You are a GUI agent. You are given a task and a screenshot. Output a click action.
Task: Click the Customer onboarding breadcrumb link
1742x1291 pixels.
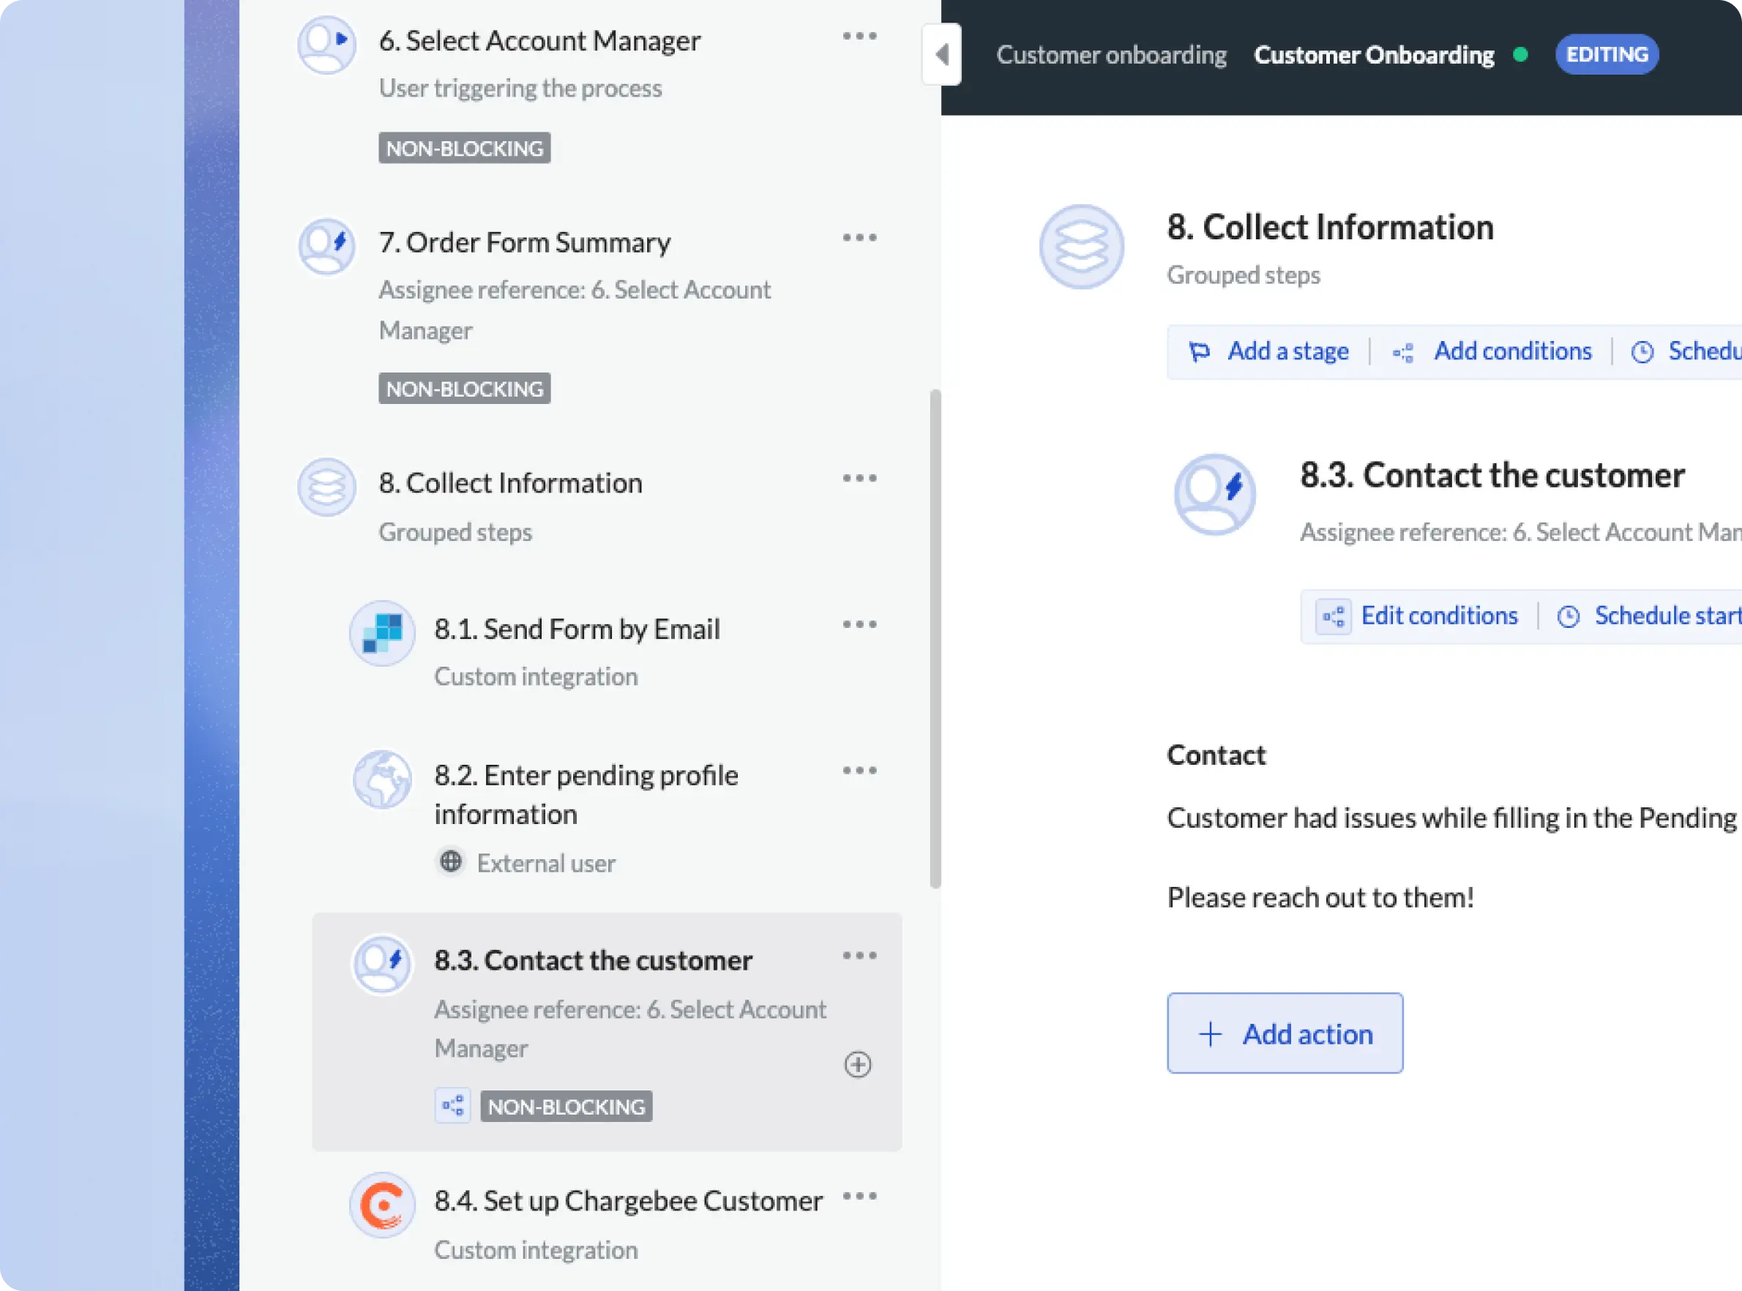1111,55
